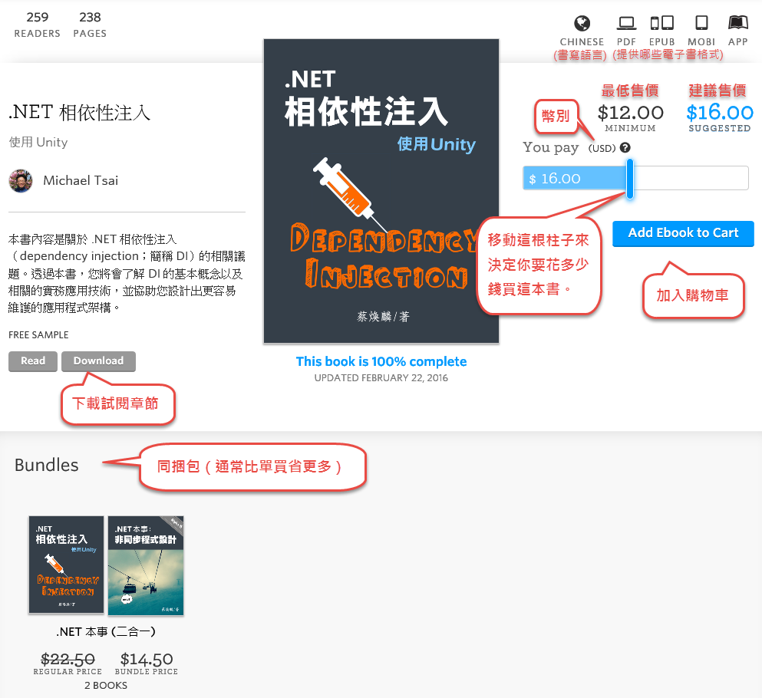Screen dimensions: 762x698
Task: Click the 259 readers count
Action: (38, 18)
